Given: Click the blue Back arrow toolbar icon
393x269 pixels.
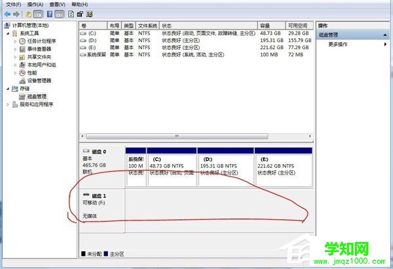Looking at the screenshot, I should click(7, 14).
